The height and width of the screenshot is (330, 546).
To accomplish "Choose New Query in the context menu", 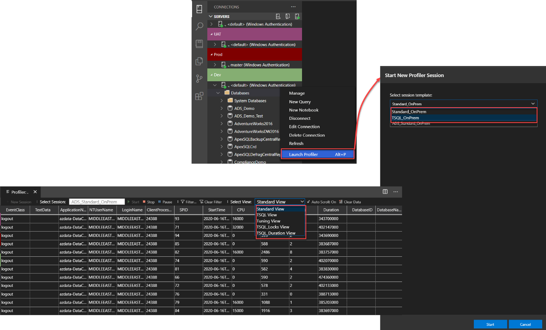I will pos(300,102).
